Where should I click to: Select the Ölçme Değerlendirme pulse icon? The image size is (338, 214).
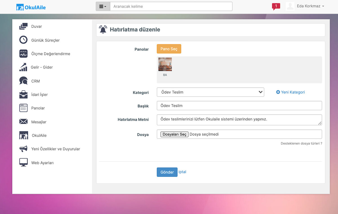[x=23, y=54]
